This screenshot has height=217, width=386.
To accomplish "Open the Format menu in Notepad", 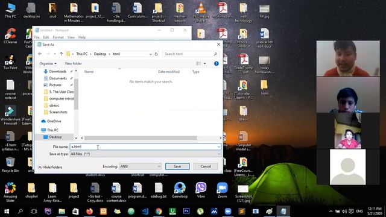I will [x=58, y=37].
